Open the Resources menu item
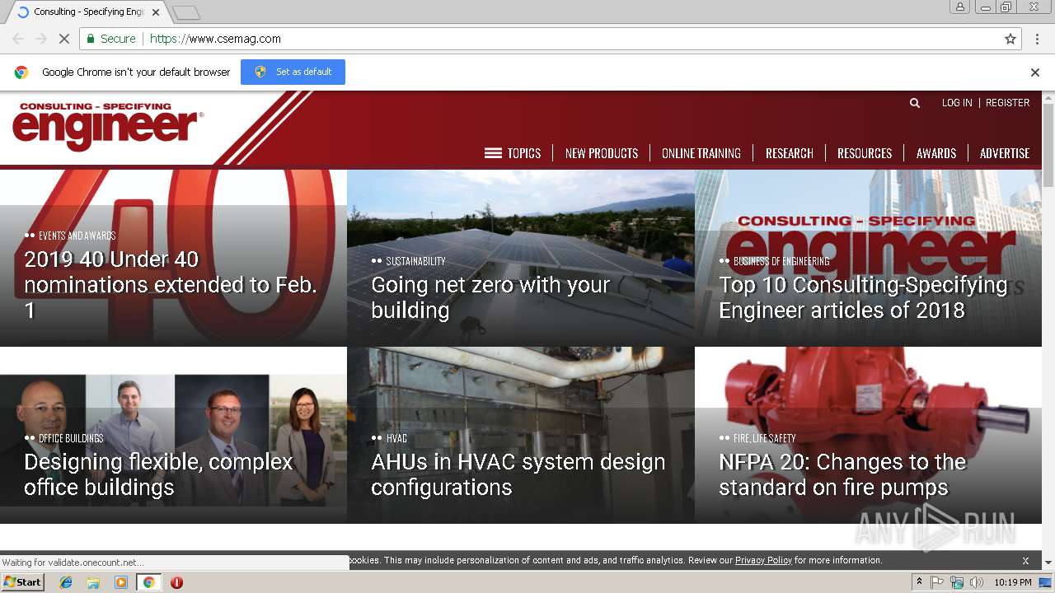The height and width of the screenshot is (593, 1055). 865,153
